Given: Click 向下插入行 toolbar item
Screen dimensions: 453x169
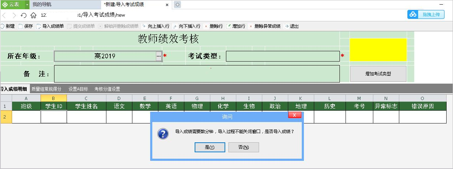Looking at the screenshot, I should coord(187,26).
